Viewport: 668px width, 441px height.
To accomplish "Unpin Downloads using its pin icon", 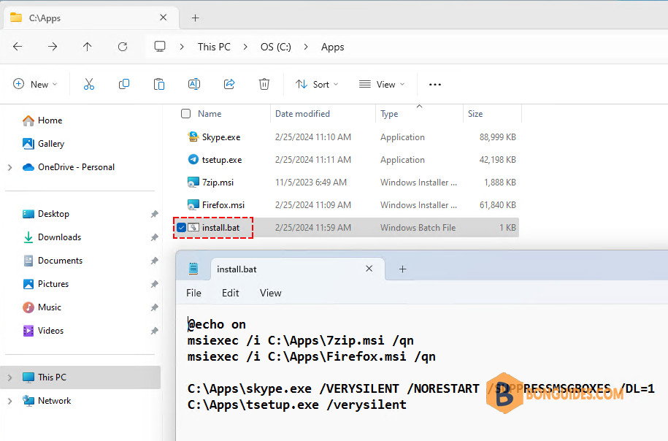I will point(154,237).
